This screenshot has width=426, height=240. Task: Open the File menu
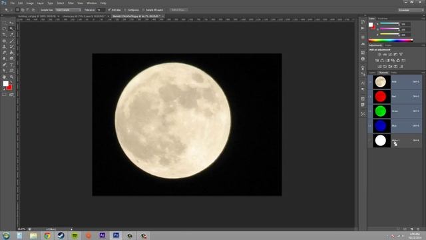[x=12, y=3]
